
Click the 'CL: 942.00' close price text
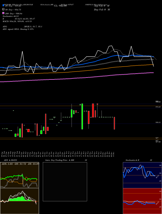[x=60, y=6]
